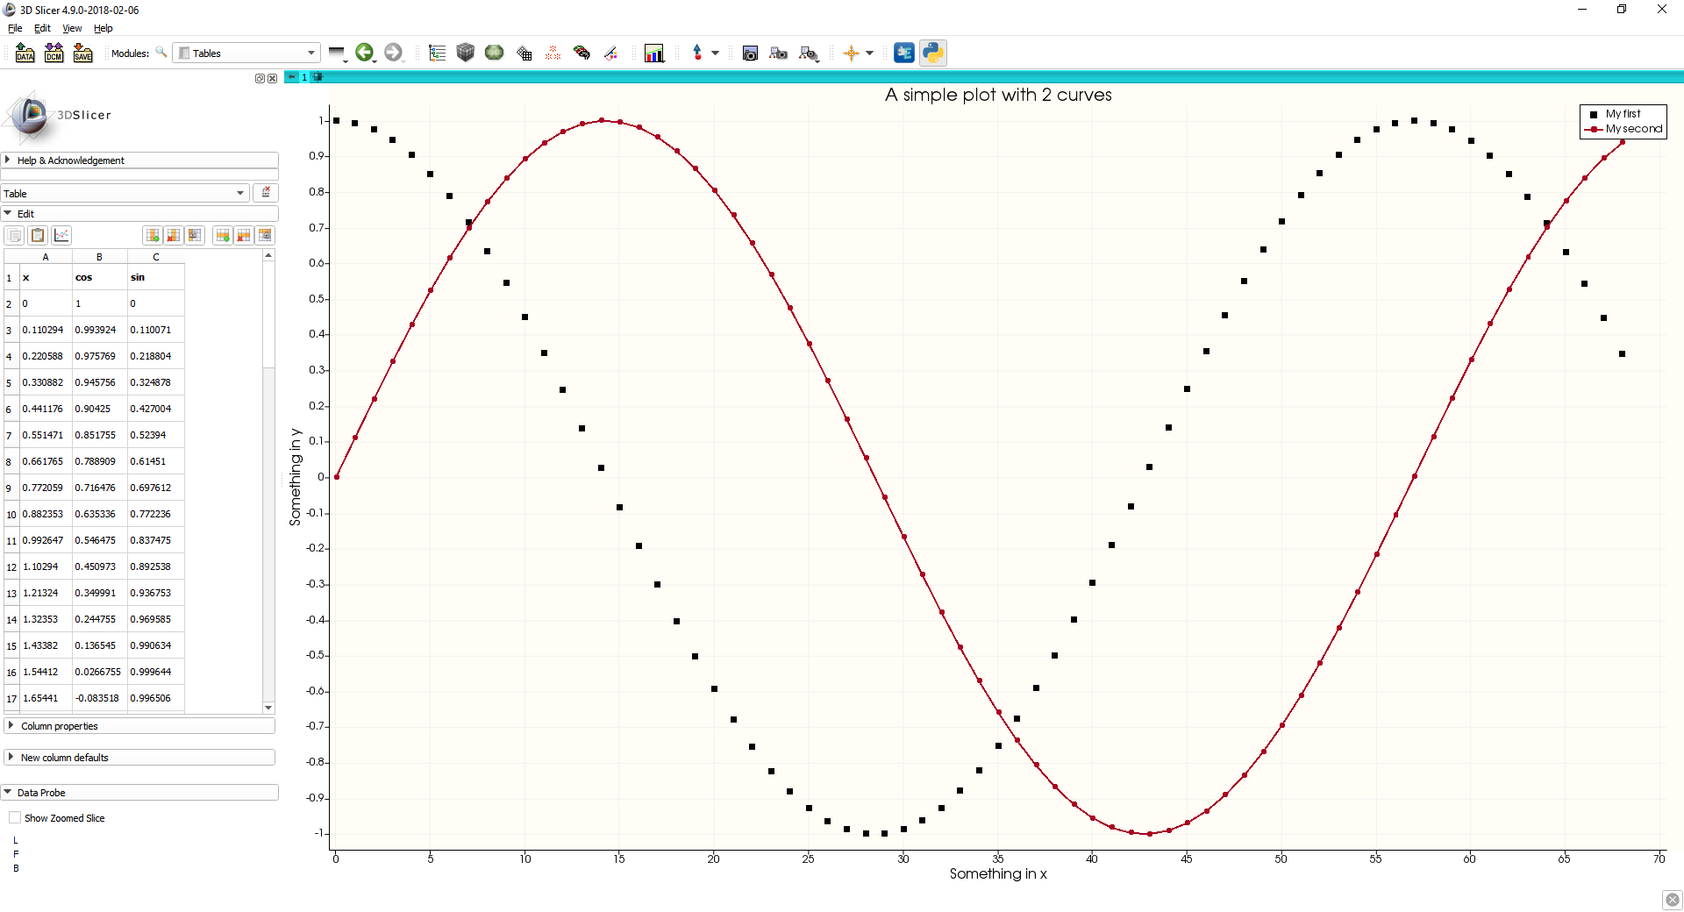
Task: Open the screenshot capture tool
Action: point(750,53)
